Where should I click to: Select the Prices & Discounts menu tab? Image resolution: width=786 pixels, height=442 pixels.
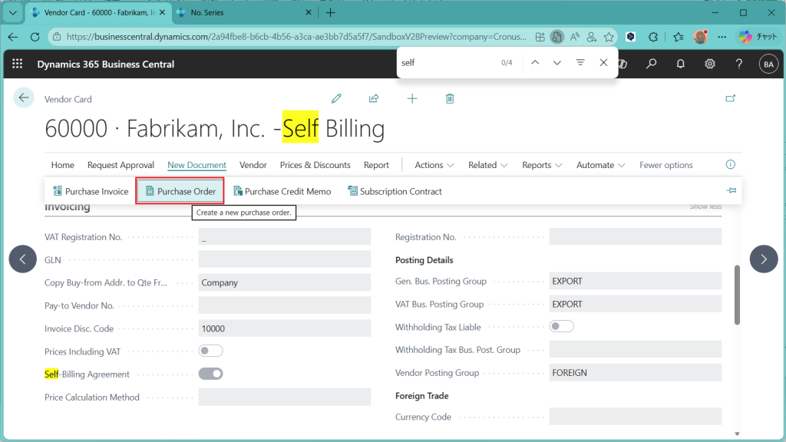315,165
